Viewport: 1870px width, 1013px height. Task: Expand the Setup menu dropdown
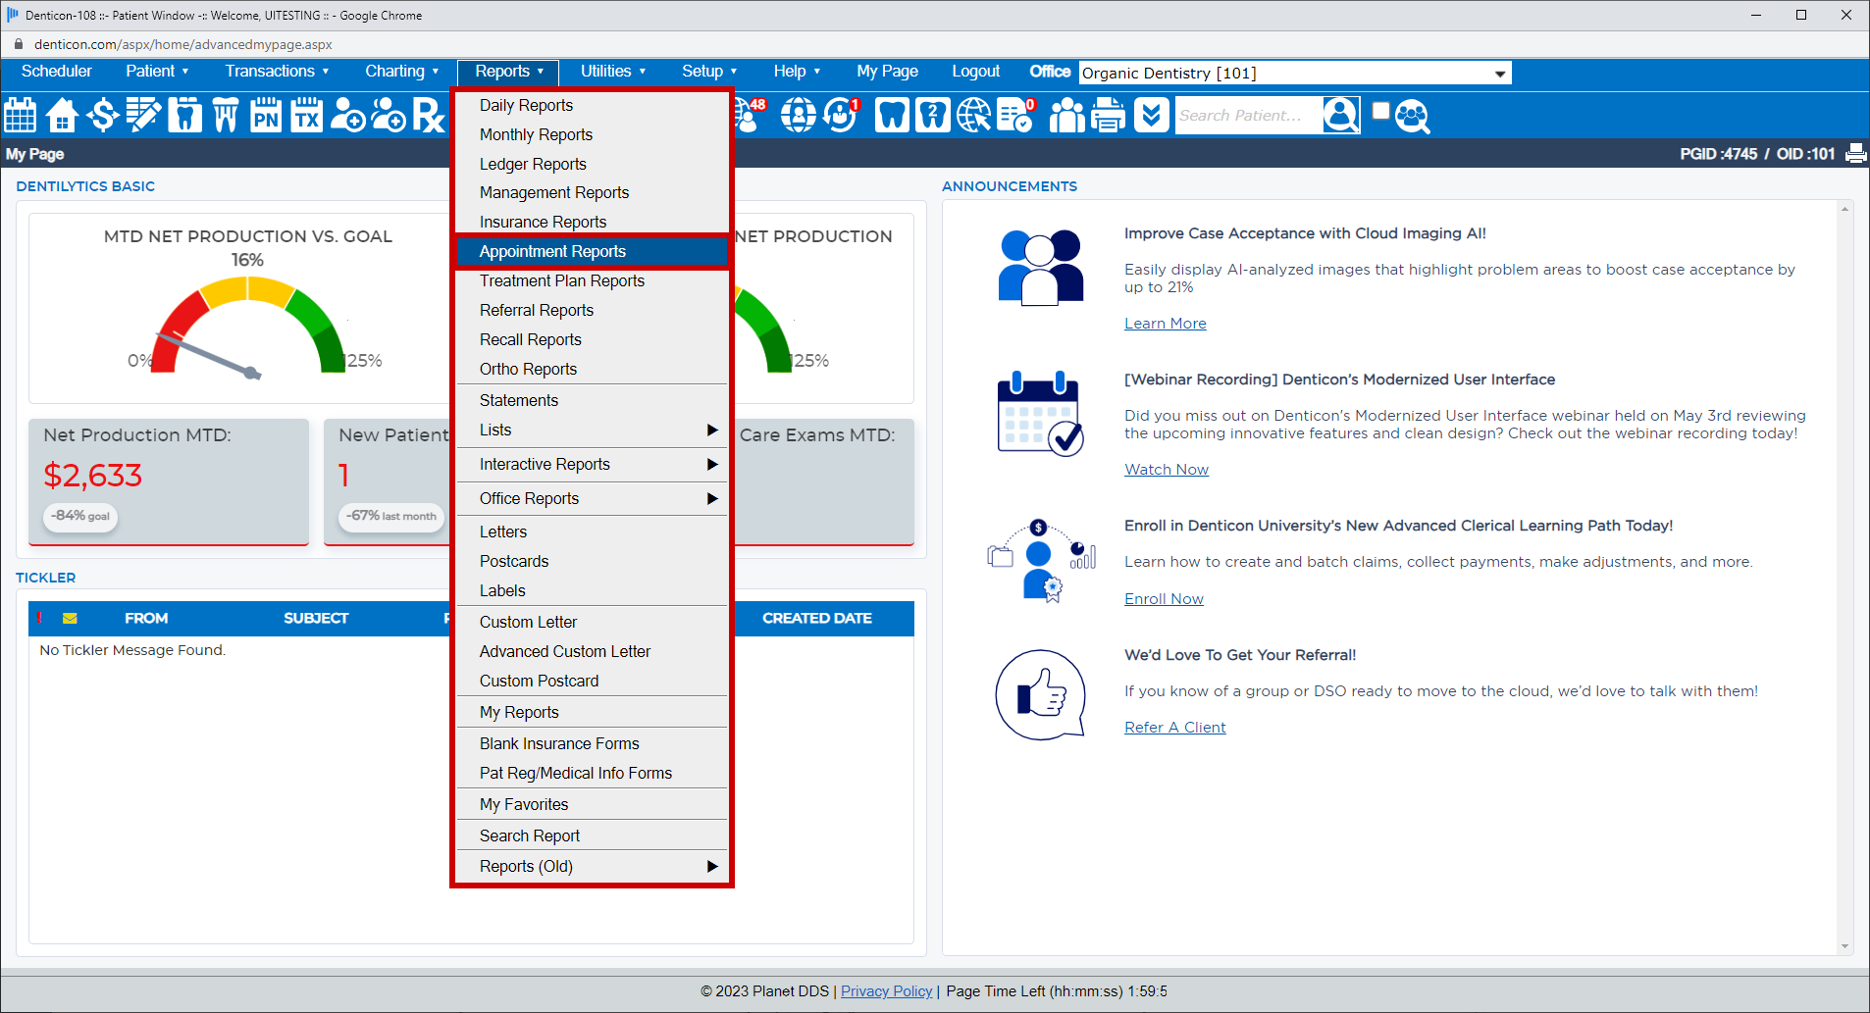(x=709, y=72)
